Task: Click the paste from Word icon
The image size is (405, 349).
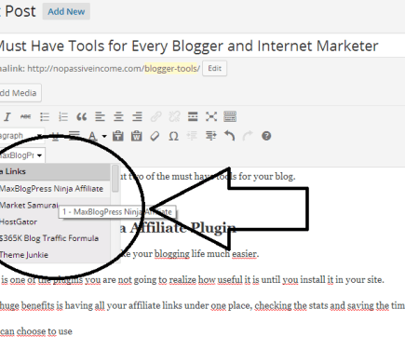Action: [137, 136]
